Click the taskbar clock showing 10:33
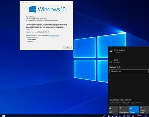 tap(140, 116)
